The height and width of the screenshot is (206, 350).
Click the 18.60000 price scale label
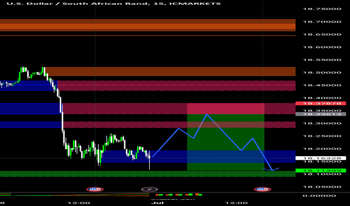[322, 47]
